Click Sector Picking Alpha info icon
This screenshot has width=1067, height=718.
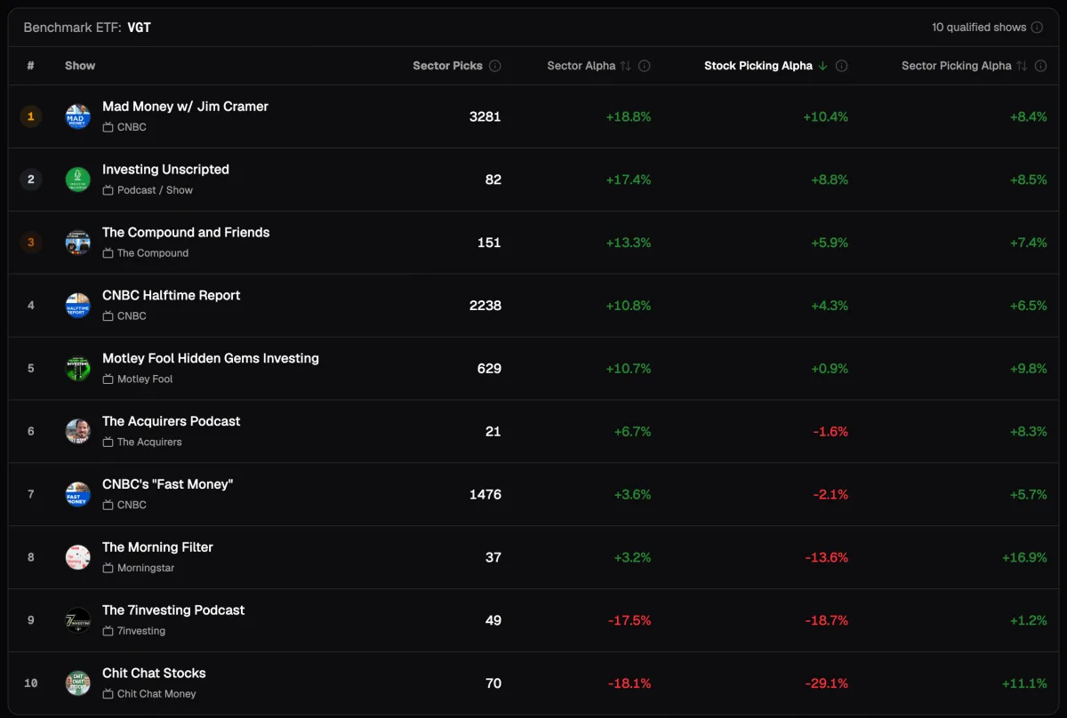tap(1041, 66)
